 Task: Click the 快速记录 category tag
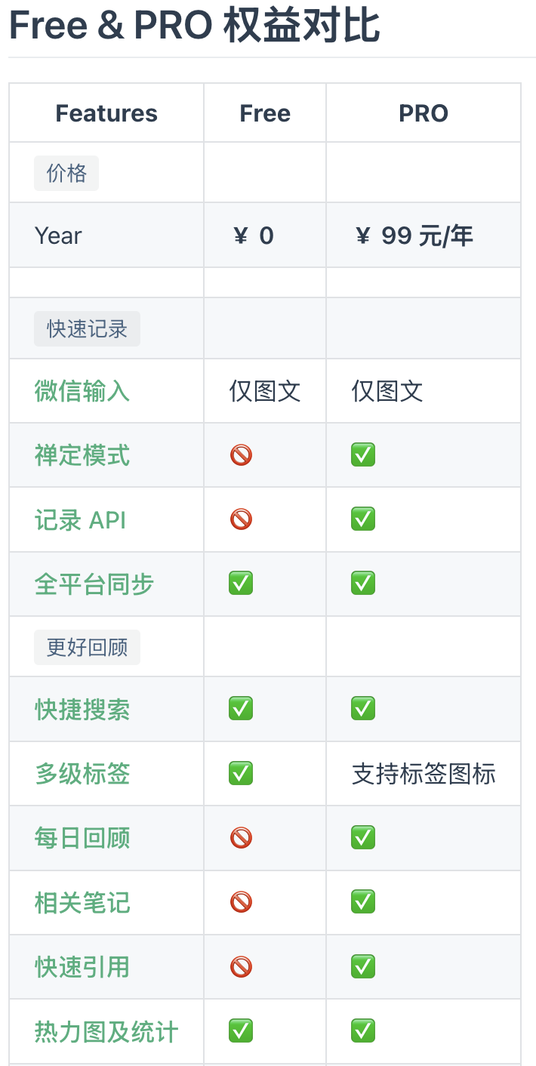click(x=87, y=329)
